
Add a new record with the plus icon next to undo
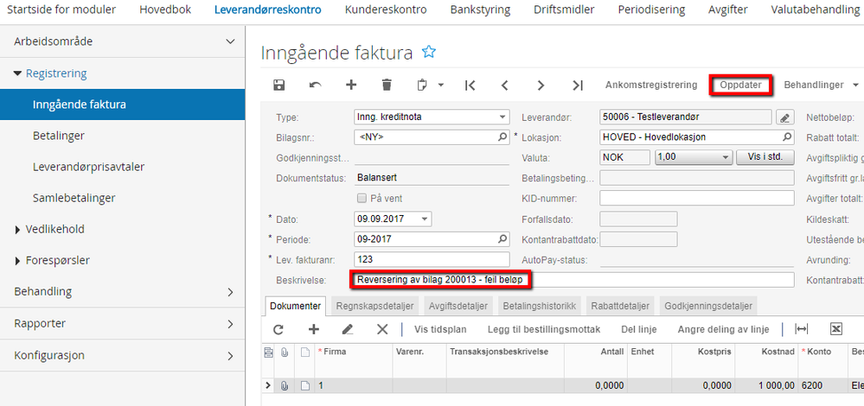pyautogui.click(x=351, y=85)
